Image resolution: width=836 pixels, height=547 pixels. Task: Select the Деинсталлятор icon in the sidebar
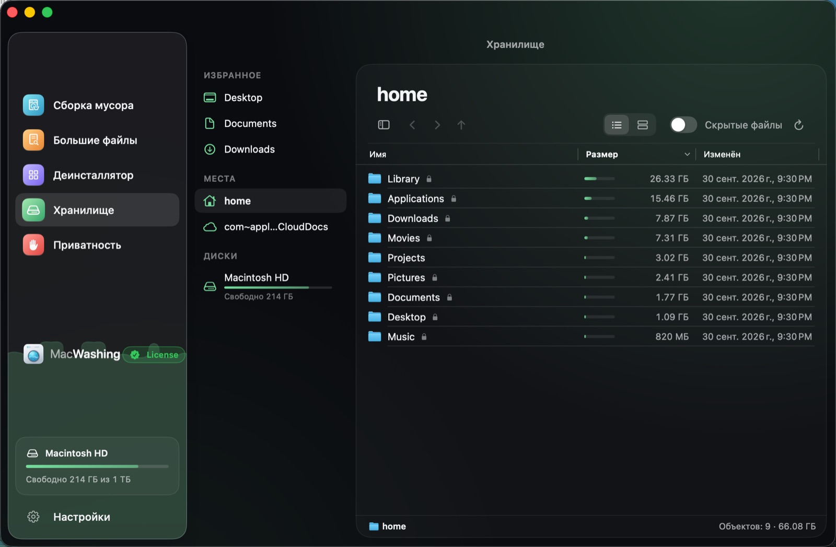(x=33, y=175)
